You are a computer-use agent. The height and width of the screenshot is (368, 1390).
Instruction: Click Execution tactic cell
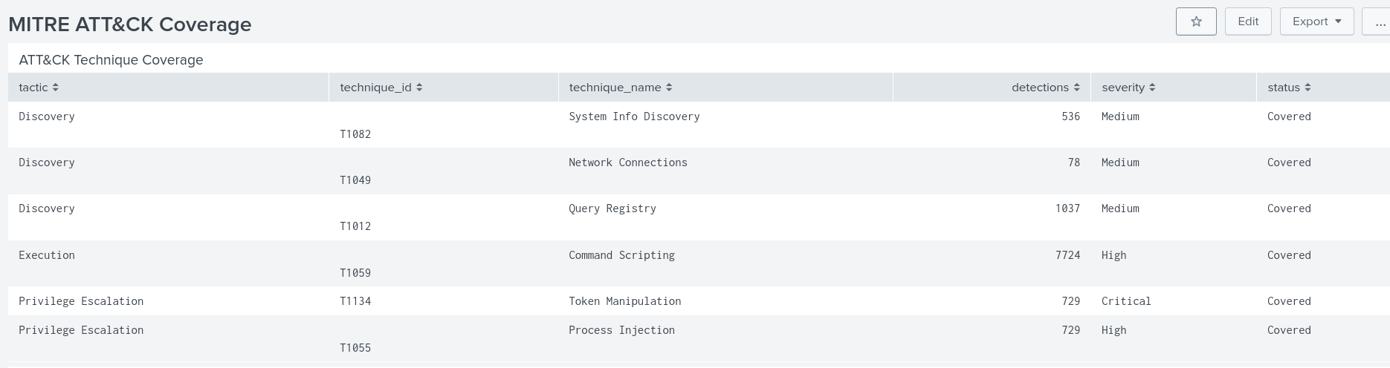tap(47, 255)
